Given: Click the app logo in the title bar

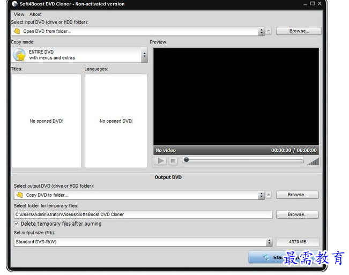Looking at the screenshot, I should [x=14, y=4].
